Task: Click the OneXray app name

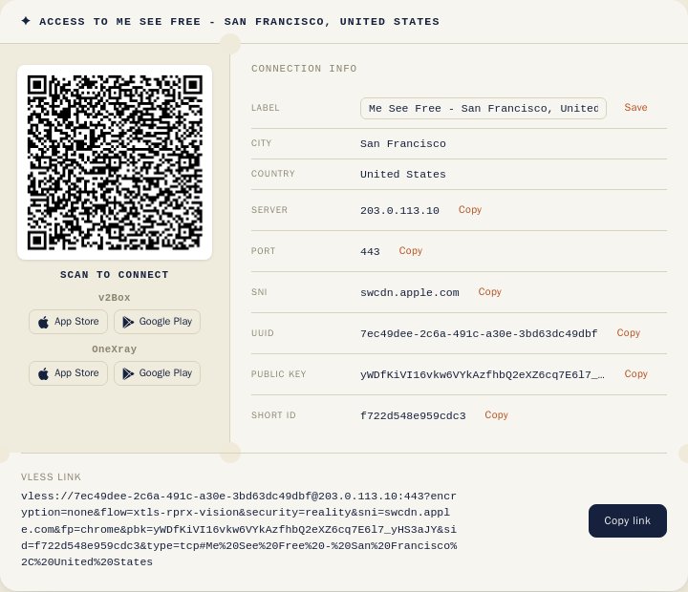Action: click(x=115, y=349)
